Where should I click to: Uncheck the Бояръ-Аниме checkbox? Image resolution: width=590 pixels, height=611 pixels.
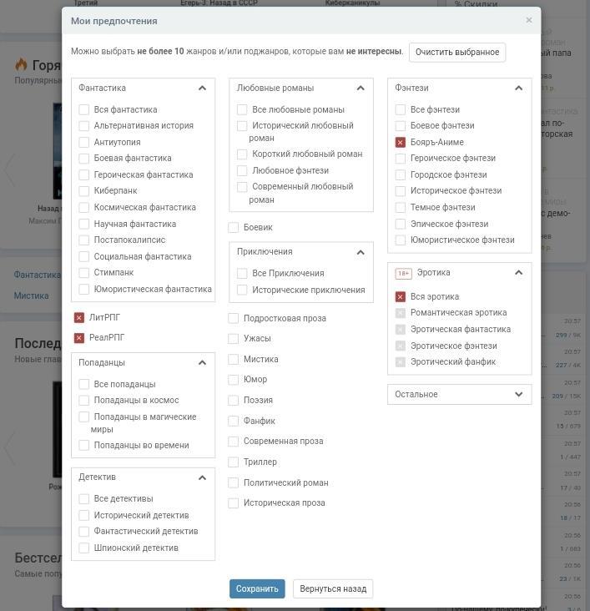point(401,142)
